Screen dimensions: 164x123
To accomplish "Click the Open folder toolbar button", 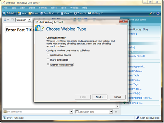I will pos(33,13).
